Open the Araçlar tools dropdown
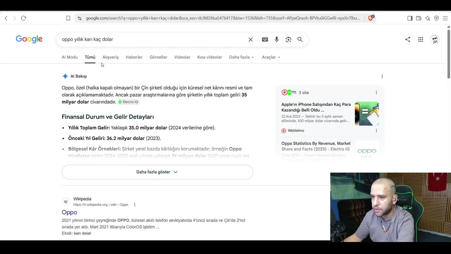This screenshot has height=254, width=451. [x=271, y=57]
